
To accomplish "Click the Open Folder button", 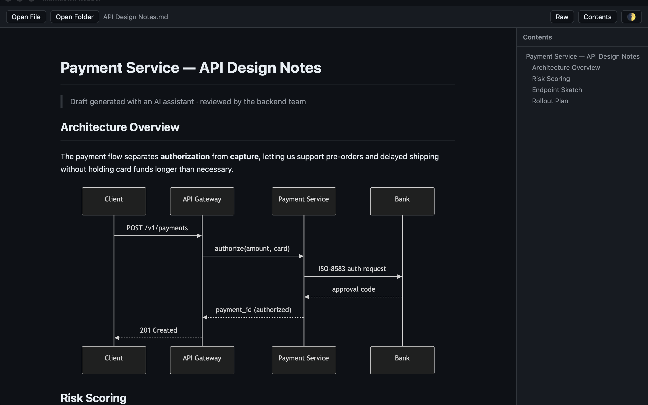I will 75,17.
